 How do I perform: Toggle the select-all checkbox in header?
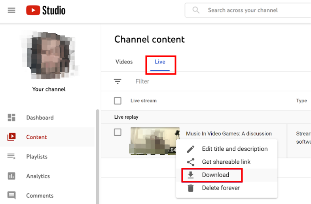click(x=118, y=101)
